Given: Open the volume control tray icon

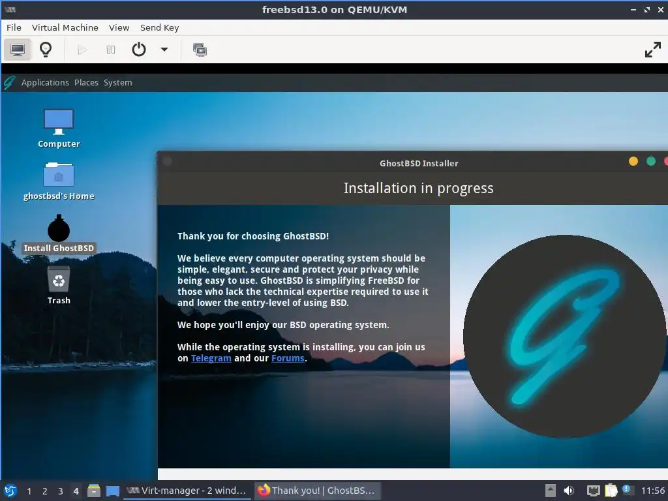Looking at the screenshot, I should click(569, 491).
